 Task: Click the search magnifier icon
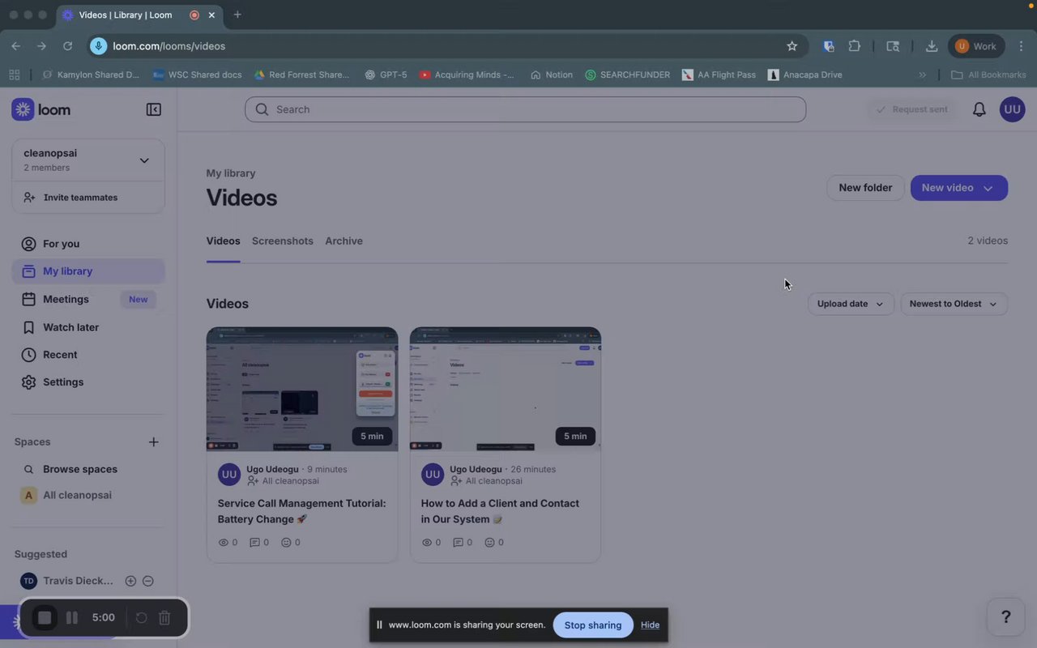[x=262, y=109]
